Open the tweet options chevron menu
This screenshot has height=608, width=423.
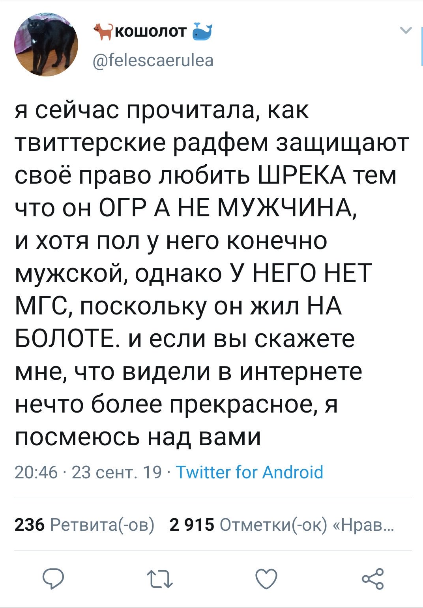(406, 30)
